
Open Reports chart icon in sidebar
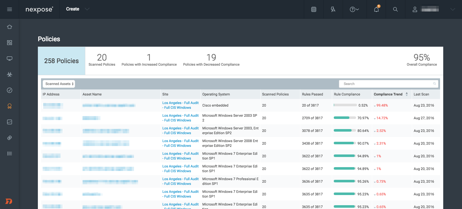coord(10,122)
